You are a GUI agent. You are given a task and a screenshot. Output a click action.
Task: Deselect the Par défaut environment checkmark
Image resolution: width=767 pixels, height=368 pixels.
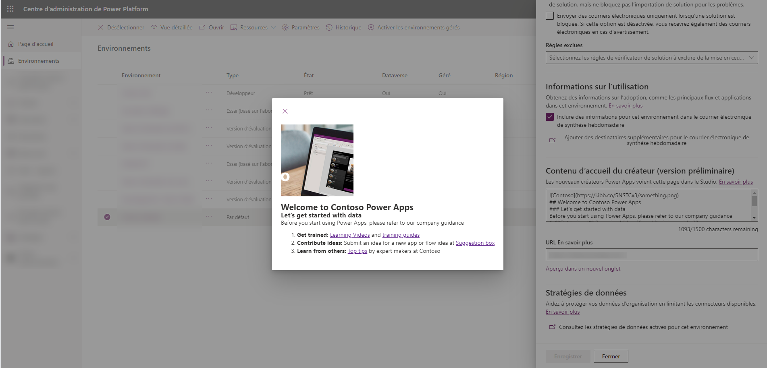click(107, 217)
